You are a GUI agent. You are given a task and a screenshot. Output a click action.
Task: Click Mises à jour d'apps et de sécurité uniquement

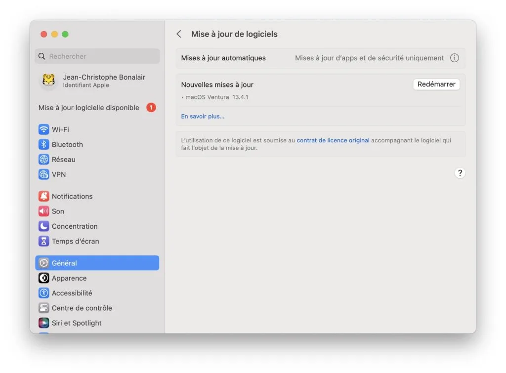point(370,58)
